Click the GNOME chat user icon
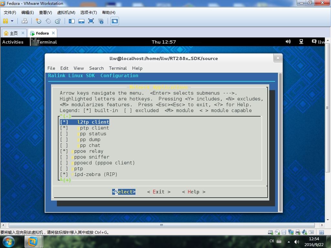Image resolution: width=331 pixels, height=248 pixels. point(314,42)
